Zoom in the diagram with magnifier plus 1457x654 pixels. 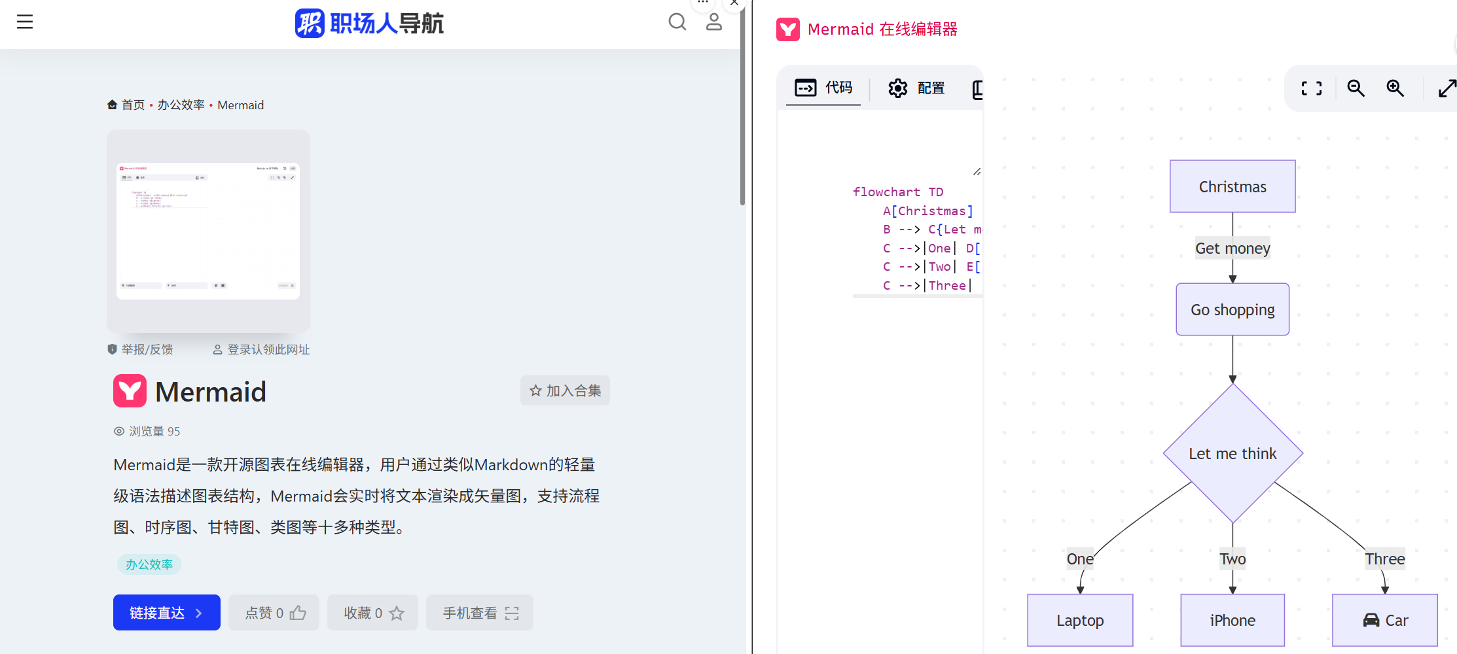click(1395, 88)
